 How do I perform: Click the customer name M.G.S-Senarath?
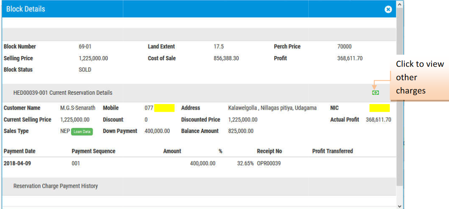tap(78, 108)
